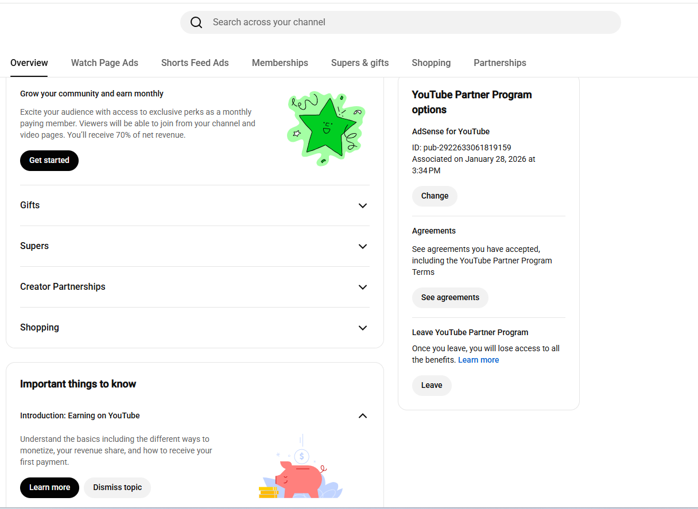Click Leave to exit Partner Program

pyautogui.click(x=432, y=386)
